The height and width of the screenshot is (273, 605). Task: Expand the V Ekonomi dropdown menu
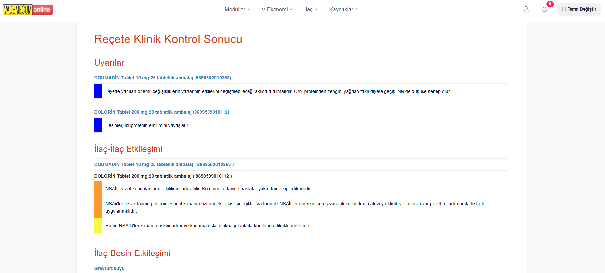[x=277, y=10]
